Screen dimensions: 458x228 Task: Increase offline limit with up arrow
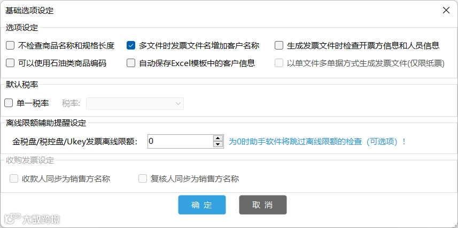click(218, 139)
